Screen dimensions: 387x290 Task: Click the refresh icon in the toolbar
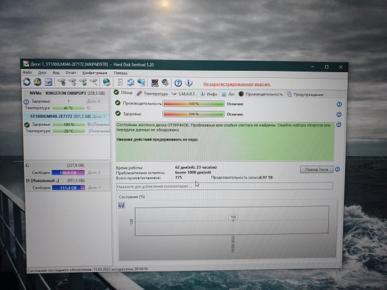pos(27,82)
